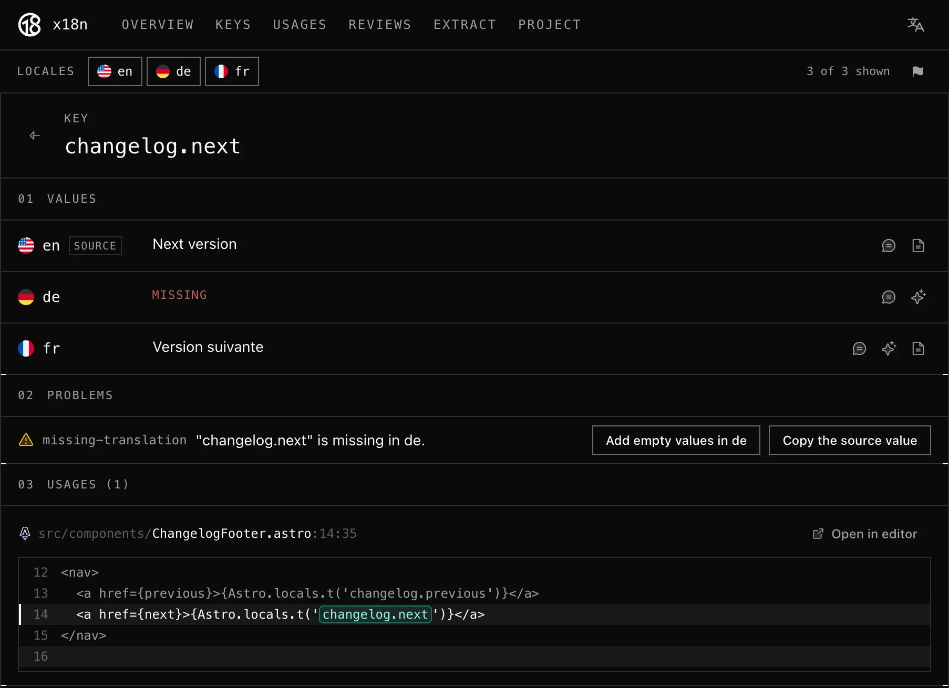This screenshot has height=688, width=949.
Task: Open the Reviews tab
Action: tap(380, 25)
